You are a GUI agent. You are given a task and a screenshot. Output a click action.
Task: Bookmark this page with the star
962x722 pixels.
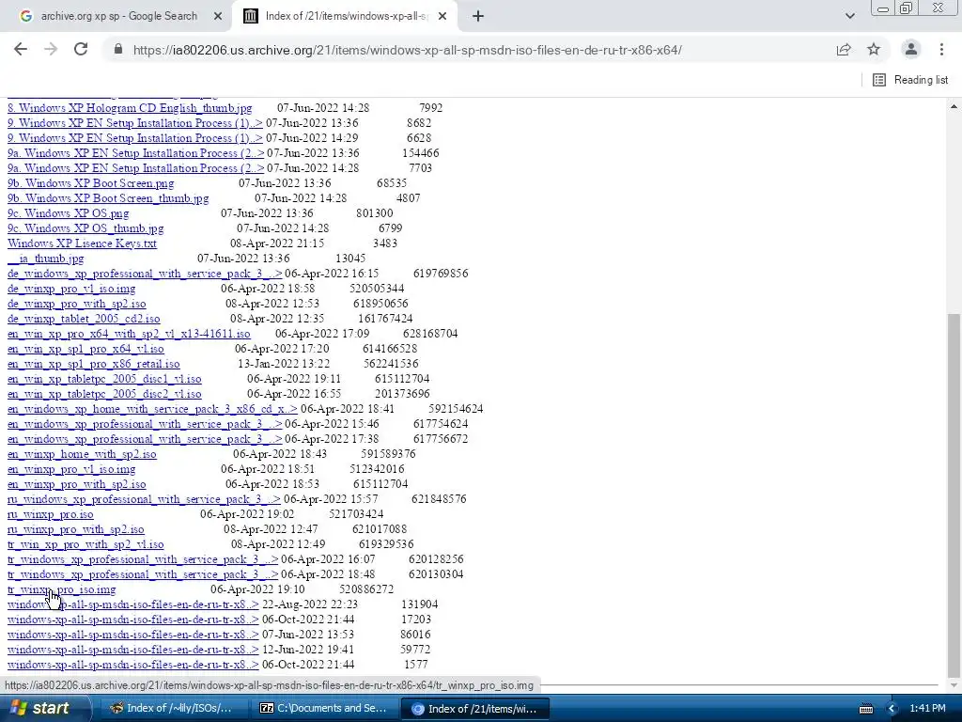point(874,49)
